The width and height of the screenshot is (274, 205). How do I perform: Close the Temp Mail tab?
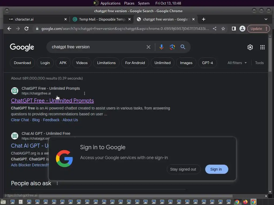click(130, 19)
